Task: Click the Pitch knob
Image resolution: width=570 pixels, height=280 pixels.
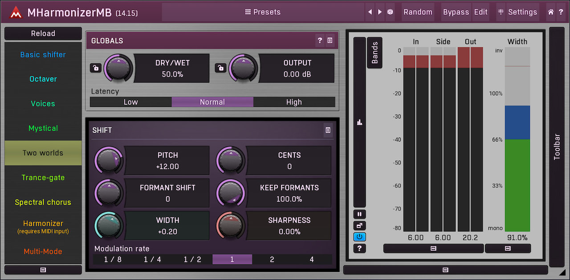Action: click(109, 160)
